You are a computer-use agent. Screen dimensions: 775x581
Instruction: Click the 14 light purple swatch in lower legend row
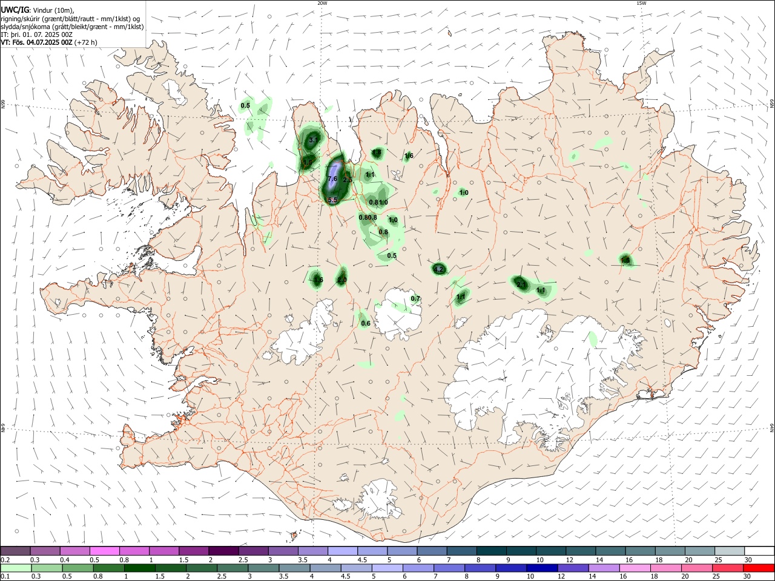tap(604, 568)
